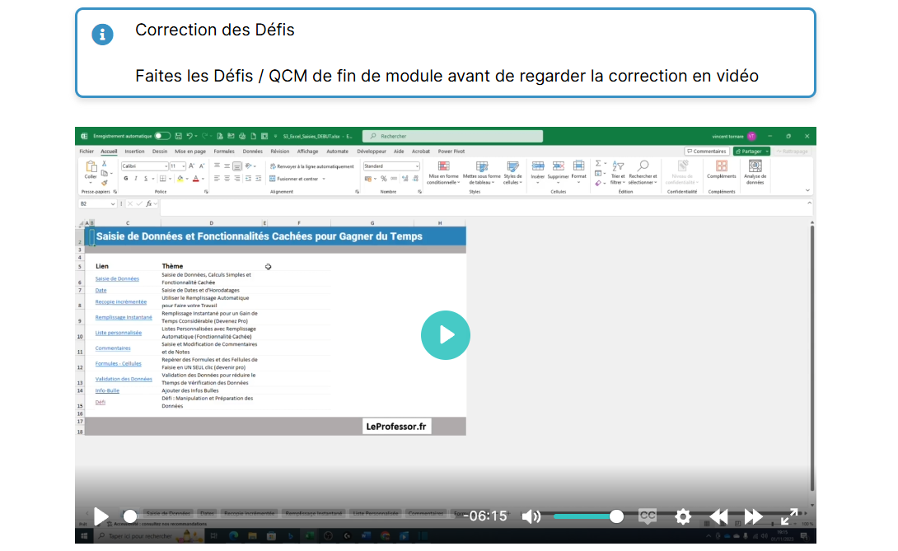Click the Coller paste icon in the ribbon

click(x=91, y=168)
